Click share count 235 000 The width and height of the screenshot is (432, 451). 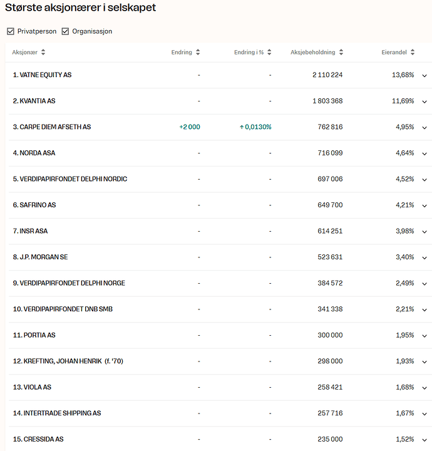click(330, 439)
